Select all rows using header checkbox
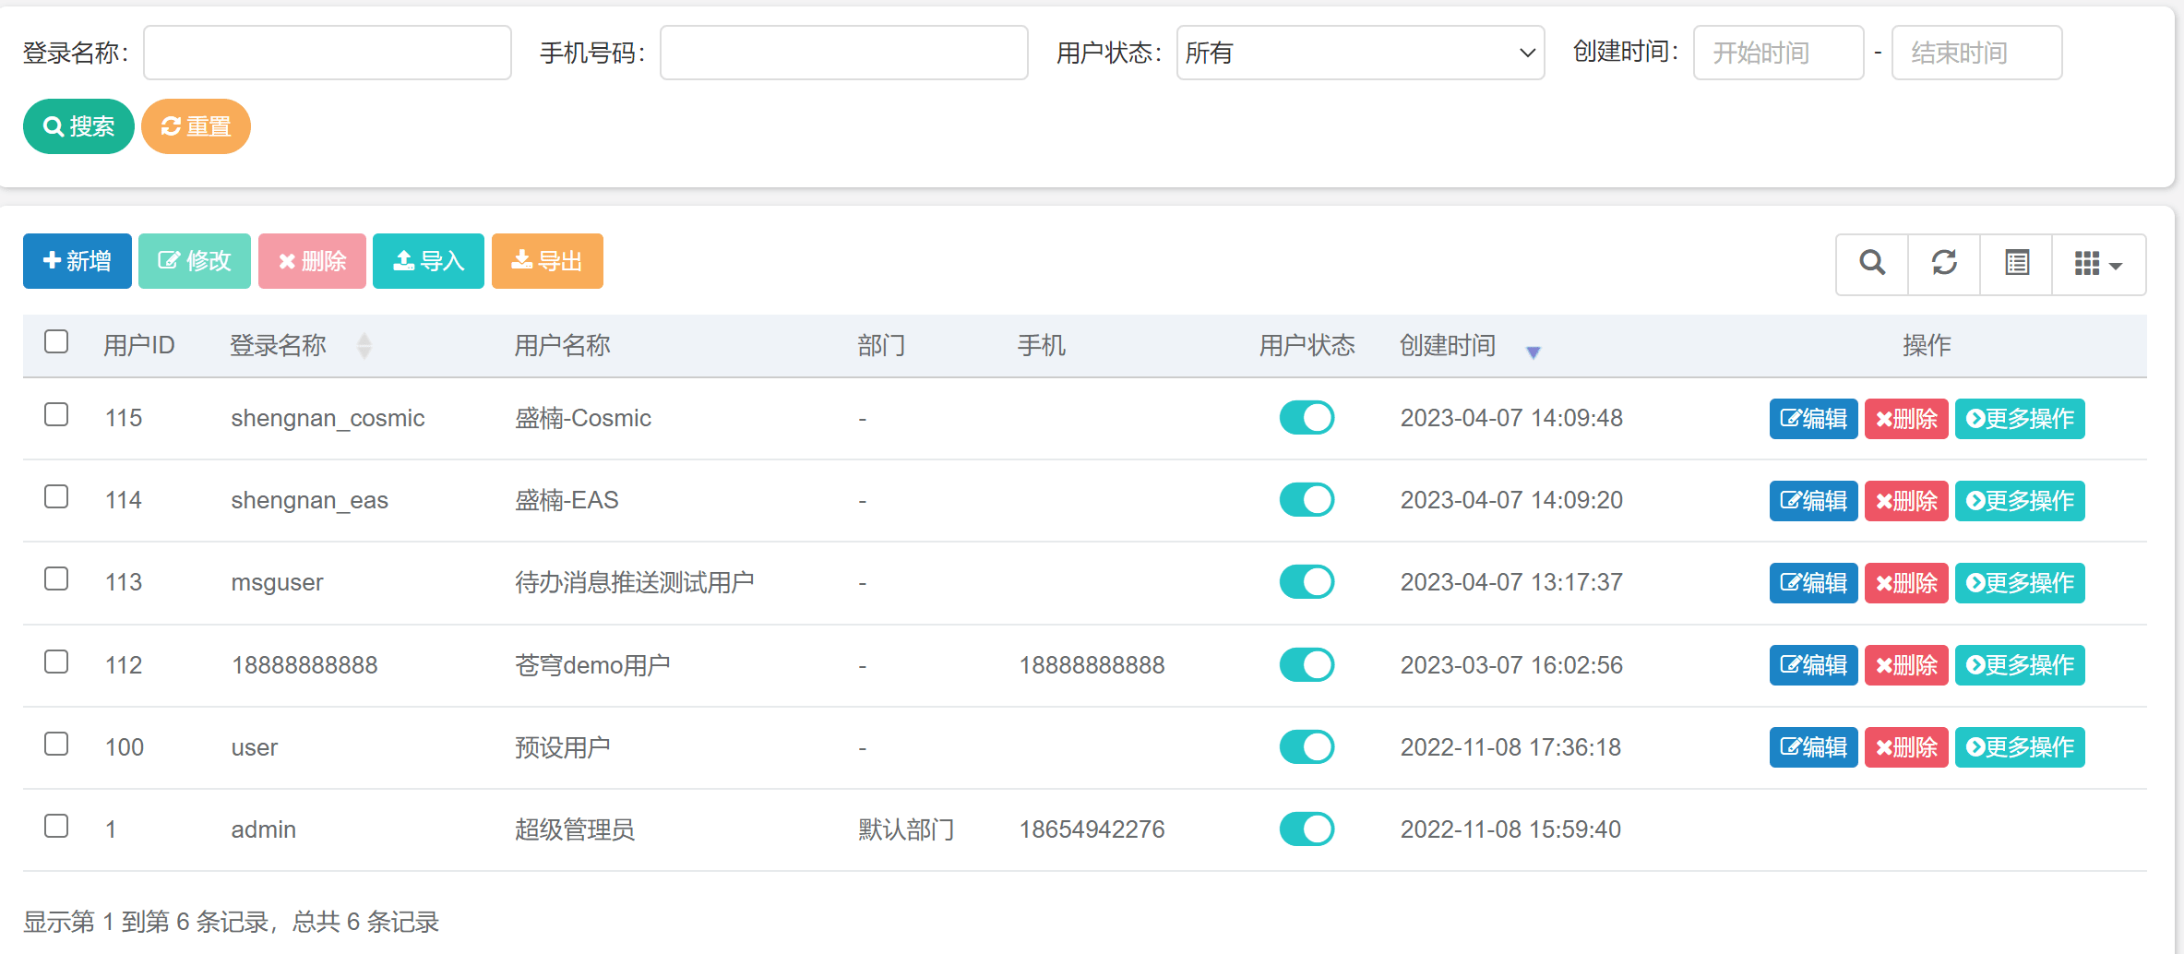Screen dimensions: 2184x954 [x=56, y=342]
